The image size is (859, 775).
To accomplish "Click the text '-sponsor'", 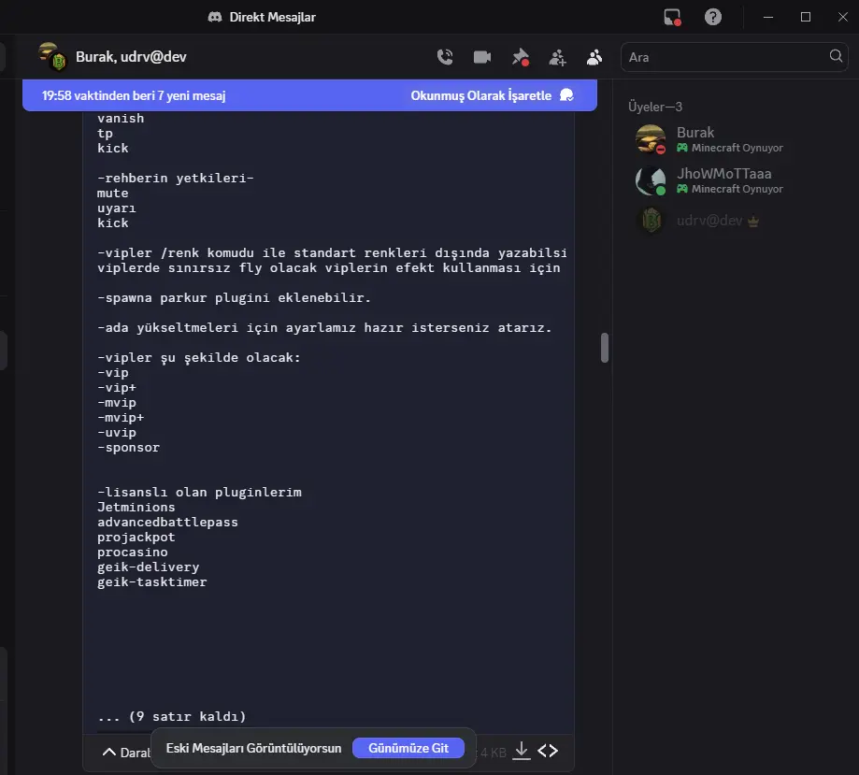I will click(128, 447).
